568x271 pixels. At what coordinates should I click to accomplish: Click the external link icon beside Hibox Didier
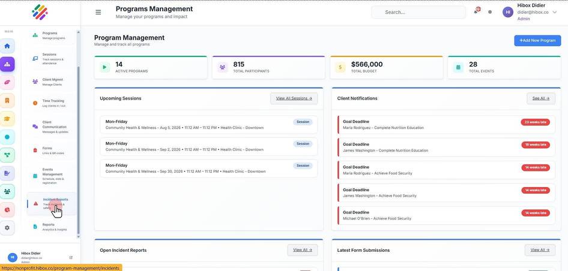71,258
